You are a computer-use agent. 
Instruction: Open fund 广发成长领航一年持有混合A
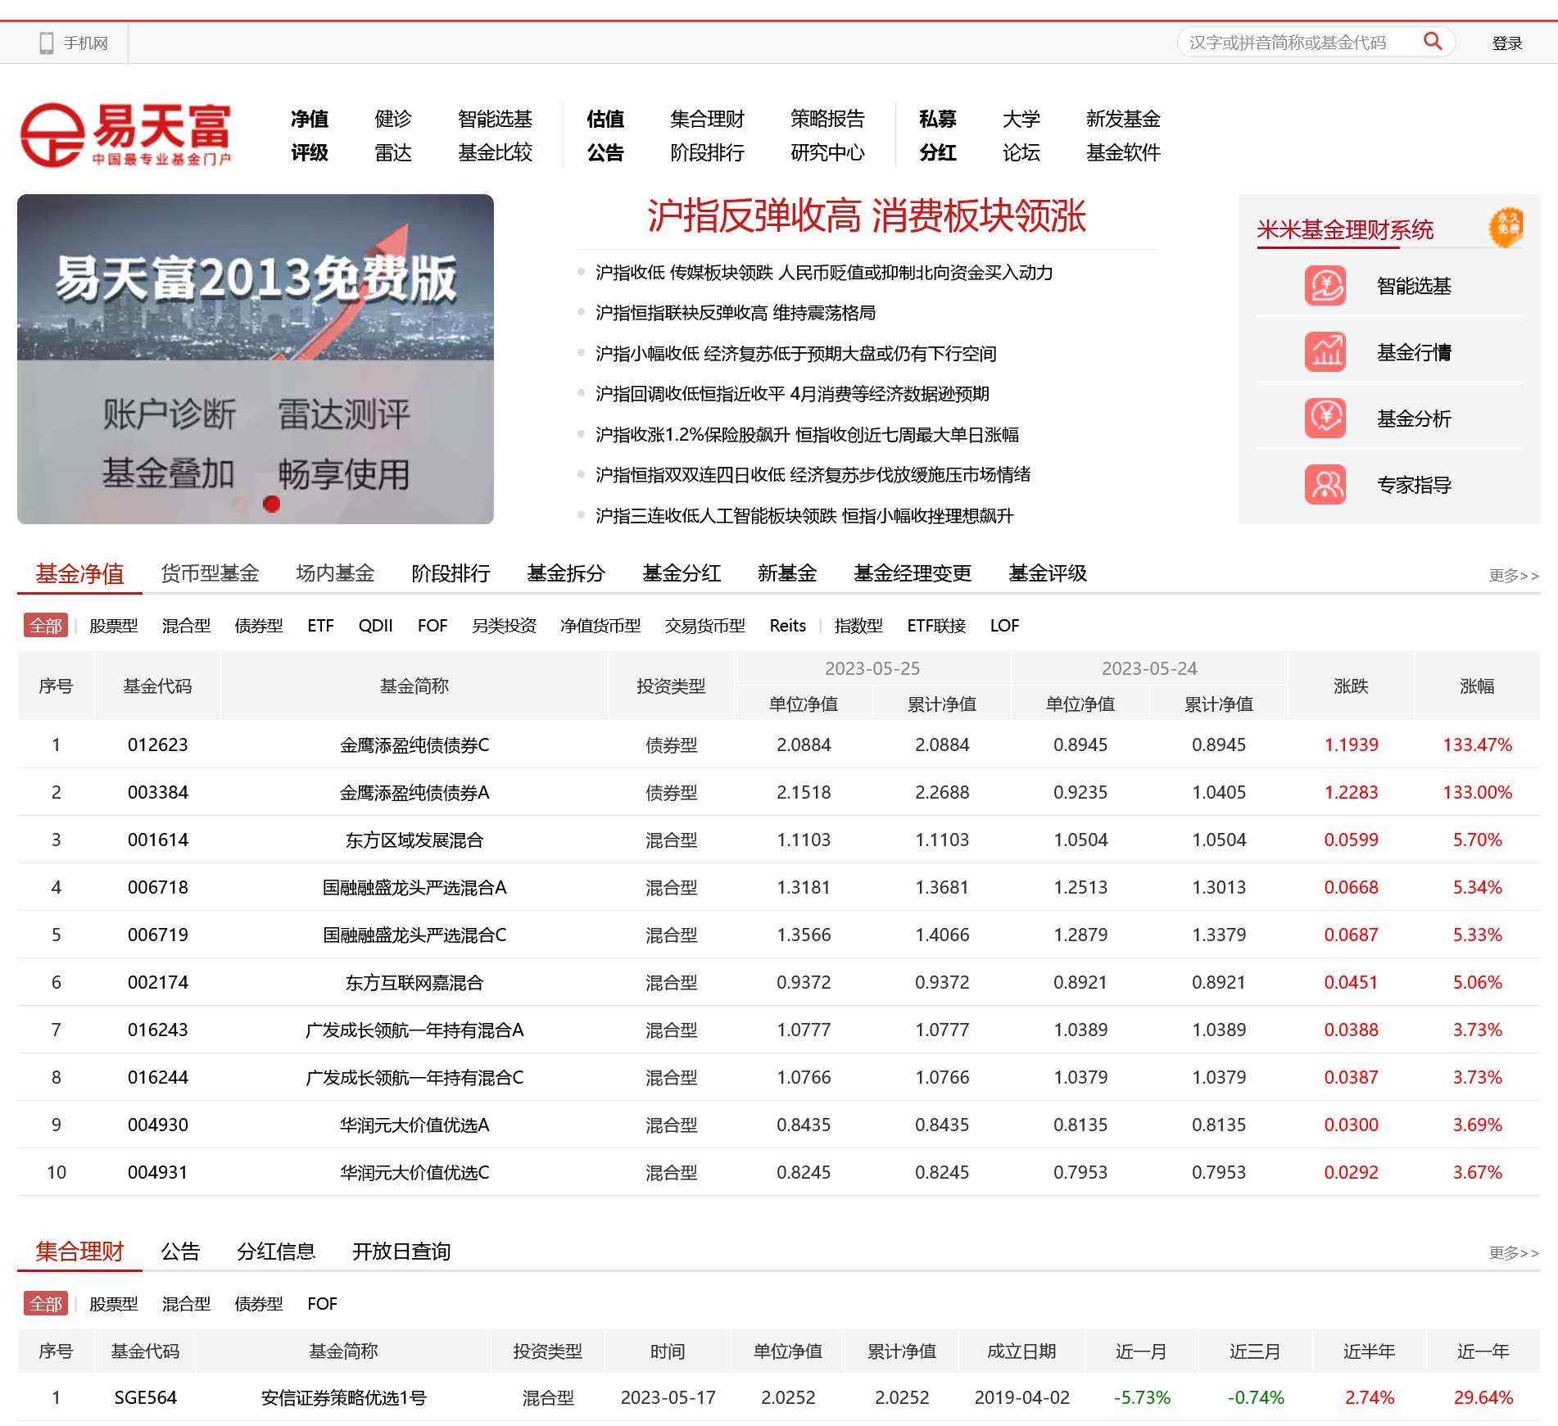tap(414, 1030)
